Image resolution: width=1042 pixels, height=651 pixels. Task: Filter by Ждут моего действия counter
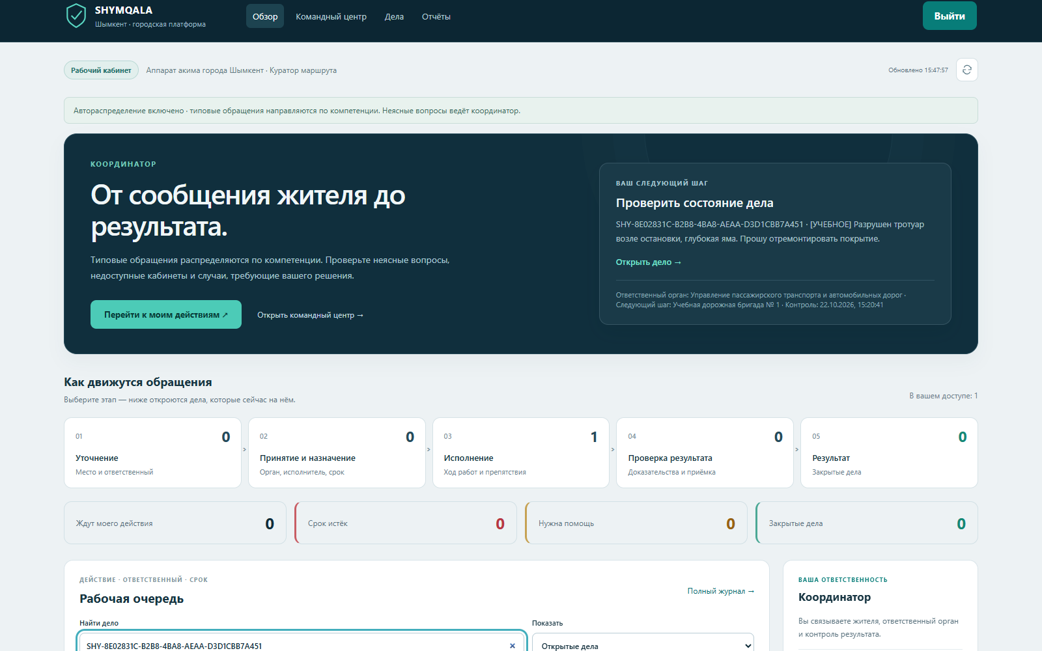175,523
